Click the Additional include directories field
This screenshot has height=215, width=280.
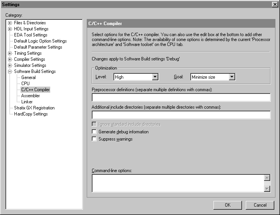pos(181,115)
